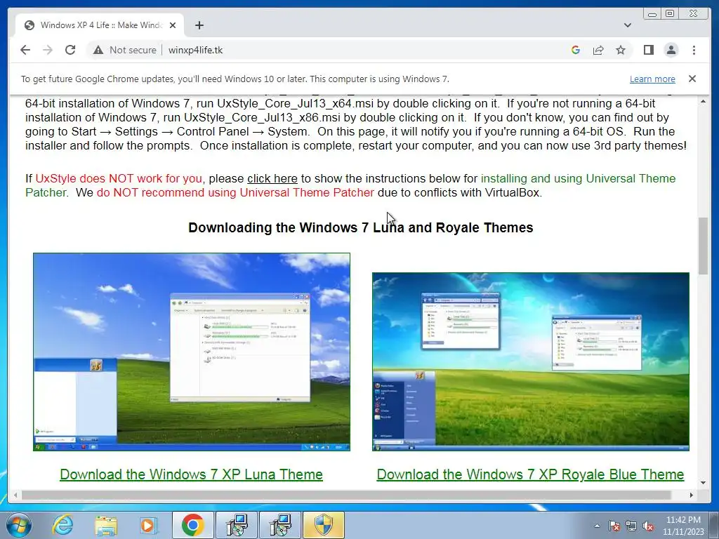This screenshot has width=719, height=539.
Task: Dismiss the Chrome update notification bar
Action: click(x=692, y=79)
